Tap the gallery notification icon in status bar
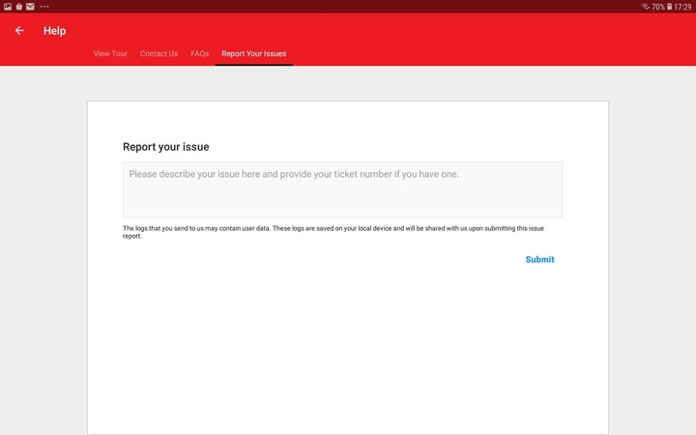This screenshot has width=696, height=435. (x=8, y=6)
